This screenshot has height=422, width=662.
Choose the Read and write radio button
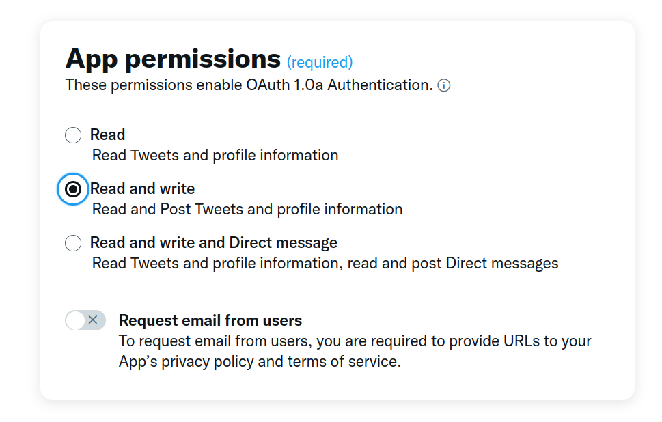click(73, 189)
